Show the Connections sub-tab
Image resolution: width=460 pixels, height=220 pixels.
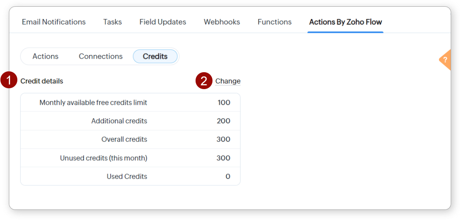101,56
